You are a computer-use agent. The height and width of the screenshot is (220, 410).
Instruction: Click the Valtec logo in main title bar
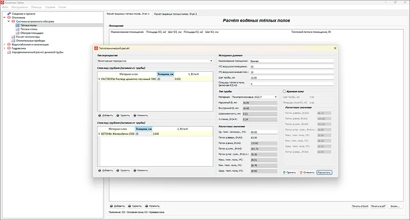pos(3,3)
